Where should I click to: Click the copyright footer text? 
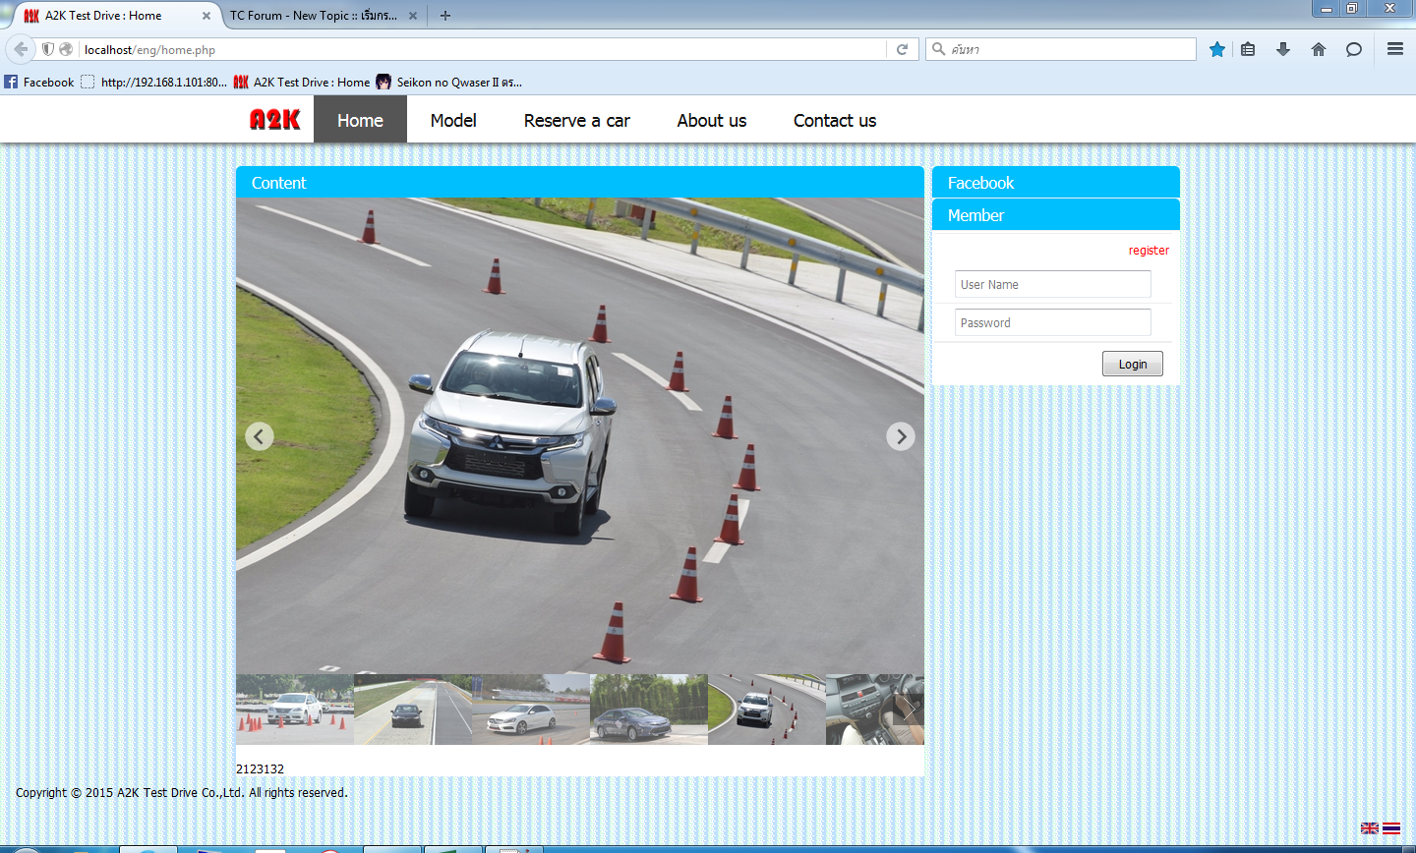(182, 792)
